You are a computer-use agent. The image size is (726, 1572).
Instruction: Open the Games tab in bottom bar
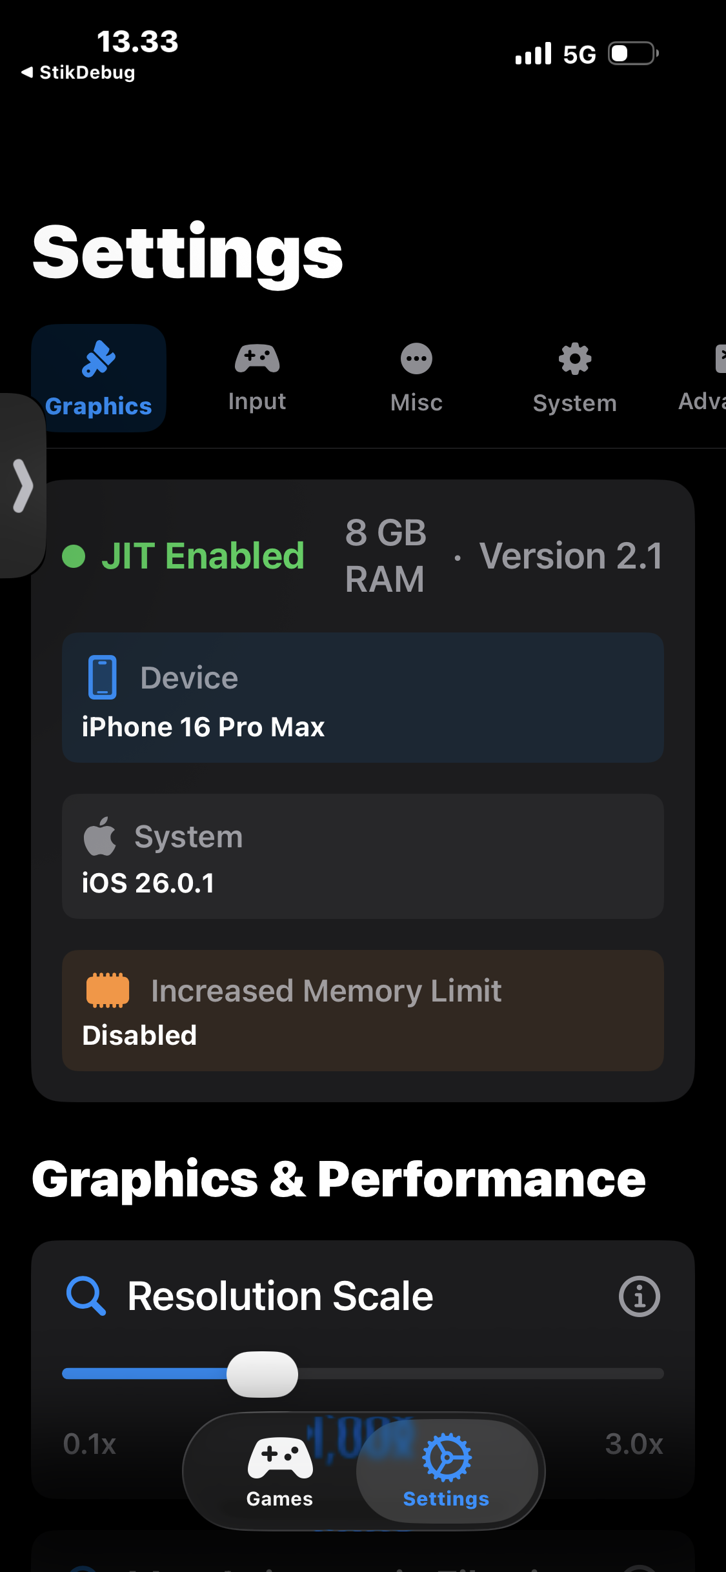pos(279,1472)
